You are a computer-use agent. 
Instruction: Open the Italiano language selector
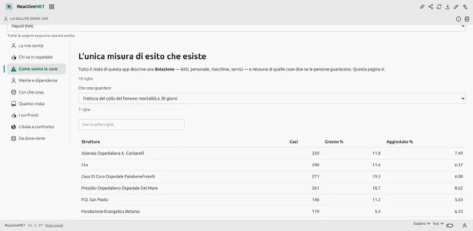coord(421,224)
